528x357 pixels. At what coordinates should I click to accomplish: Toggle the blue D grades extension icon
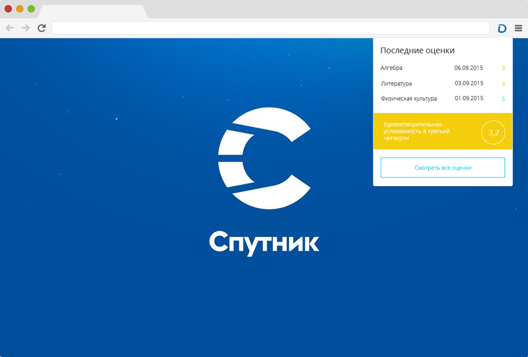[502, 28]
